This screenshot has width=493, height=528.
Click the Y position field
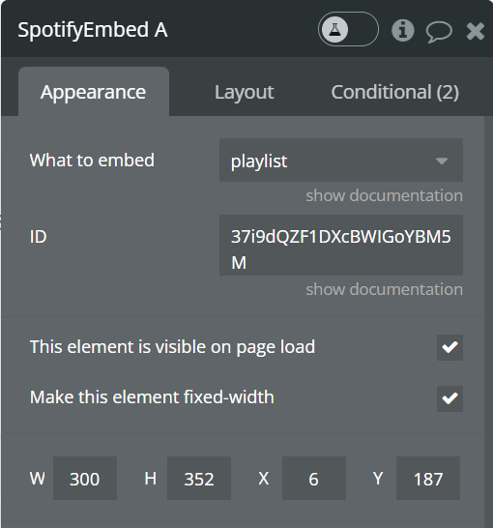428,478
